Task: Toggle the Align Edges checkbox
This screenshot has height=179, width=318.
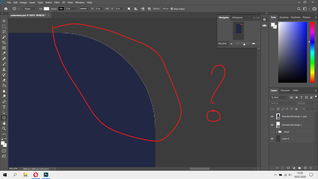Action: pos(172,9)
